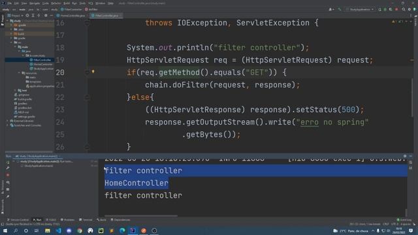Click the search everywhere magnifier icon
Viewport: 418px width, 235px height.
click(404, 9)
